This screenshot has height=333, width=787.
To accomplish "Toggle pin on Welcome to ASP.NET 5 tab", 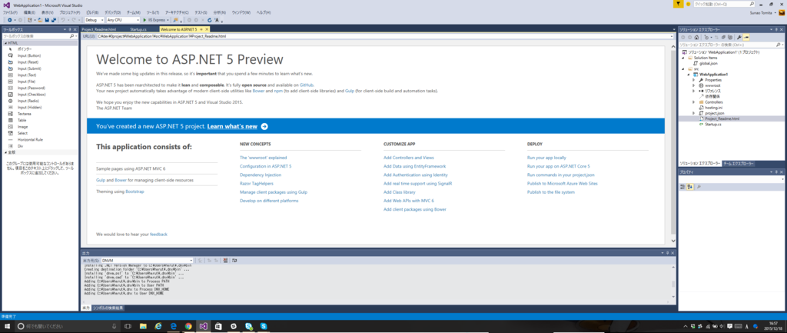I will (201, 30).
